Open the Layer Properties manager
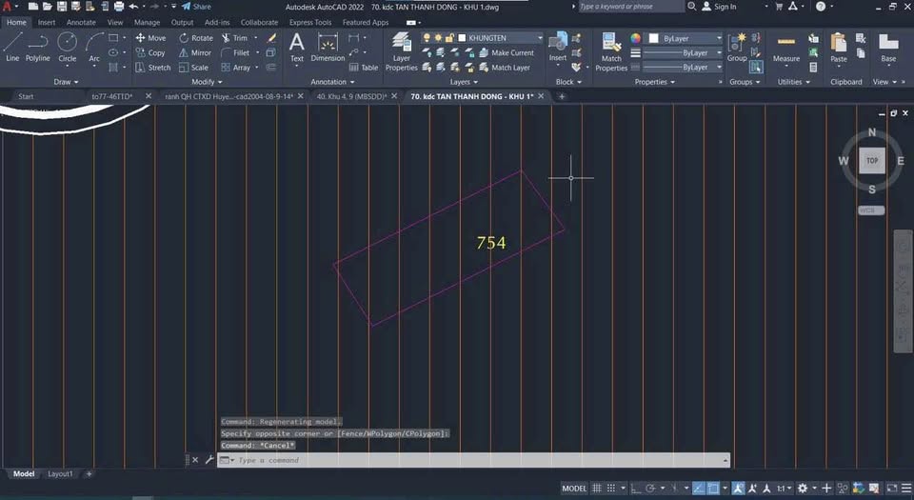 (401, 51)
